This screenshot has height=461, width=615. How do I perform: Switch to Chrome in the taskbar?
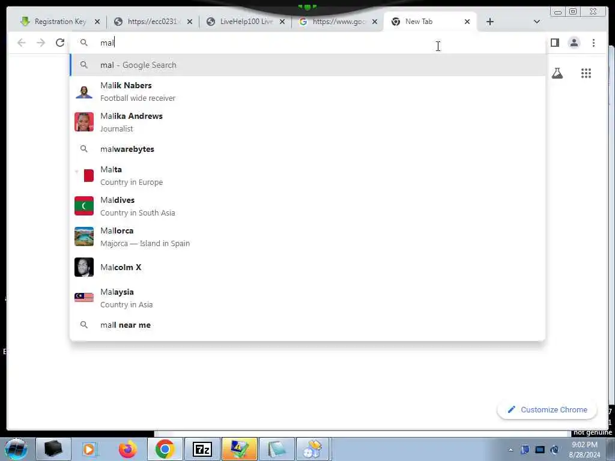click(x=165, y=449)
